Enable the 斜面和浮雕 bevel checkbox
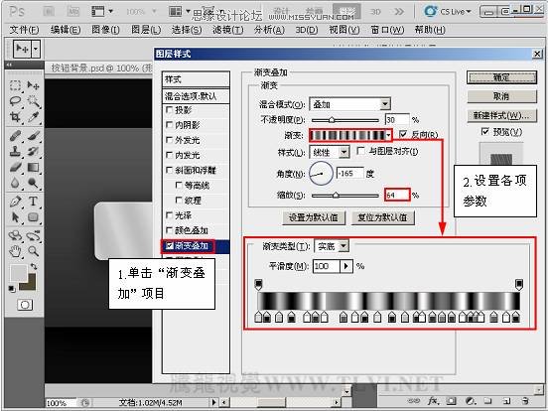The width and height of the screenshot is (548, 411). tap(169, 170)
